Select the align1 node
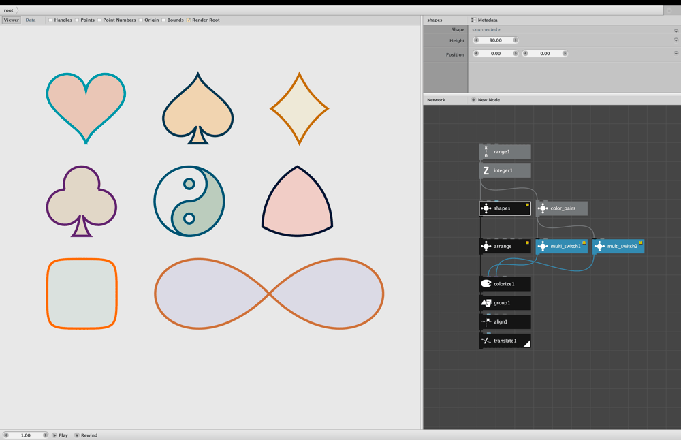The width and height of the screenshot is (681, 440). [505, 322]
